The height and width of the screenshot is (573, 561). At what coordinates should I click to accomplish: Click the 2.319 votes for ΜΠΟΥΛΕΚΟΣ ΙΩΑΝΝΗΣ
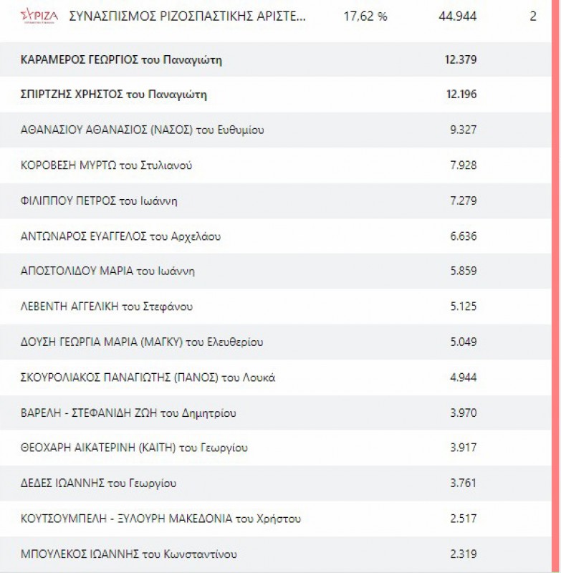463,554
